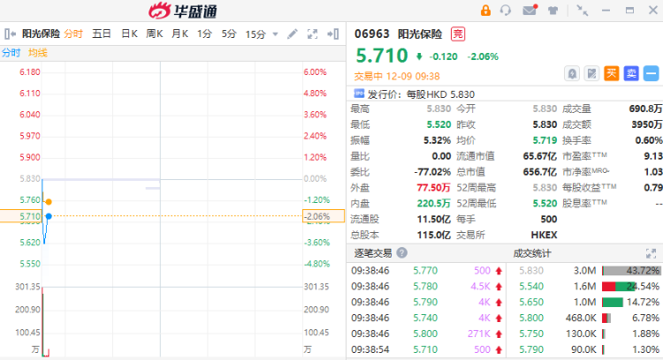Screen dimensions: 663x360
Task: Click the shirt skin theme icon
Action: (552, 11)
